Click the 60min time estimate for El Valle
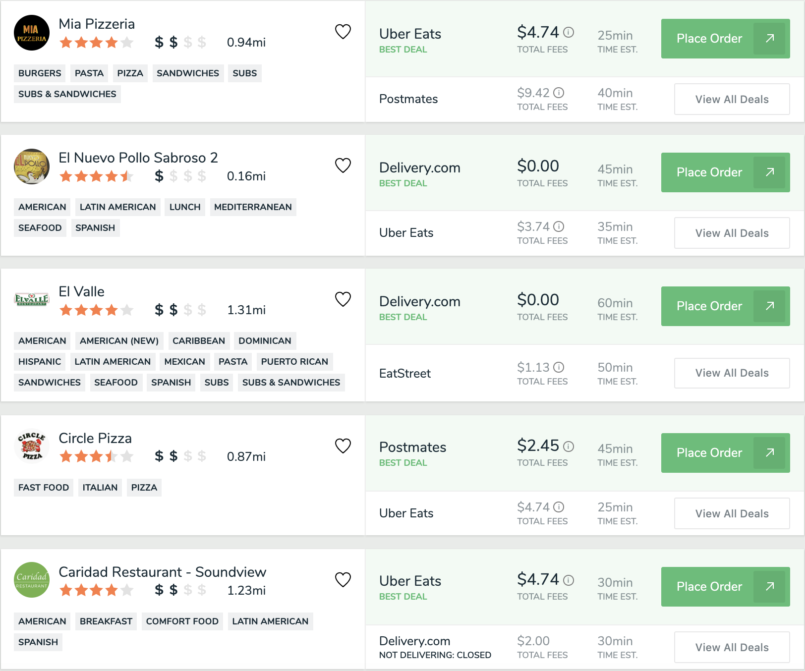 (615, 303)
